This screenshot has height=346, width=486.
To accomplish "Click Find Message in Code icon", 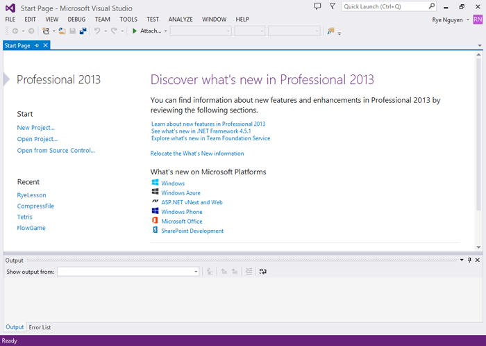I will point(210,272).
